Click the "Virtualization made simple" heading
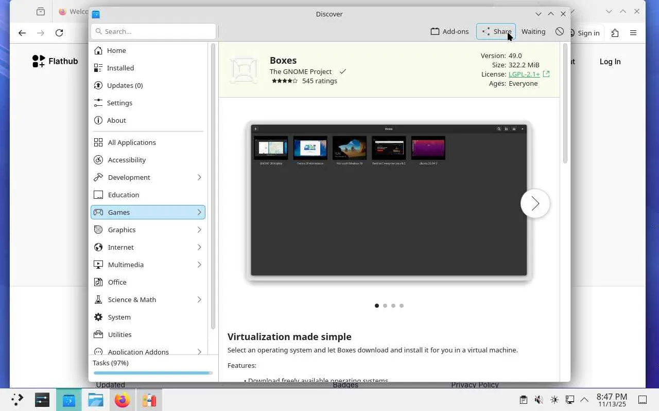The height and width of the screenshot is (411, 659). pyautogui.click(x=289, y=337)
